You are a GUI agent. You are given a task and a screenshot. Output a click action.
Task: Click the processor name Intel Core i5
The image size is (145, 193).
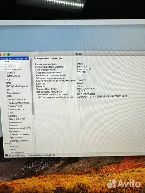pyautogui.click(x=84, y=69)
